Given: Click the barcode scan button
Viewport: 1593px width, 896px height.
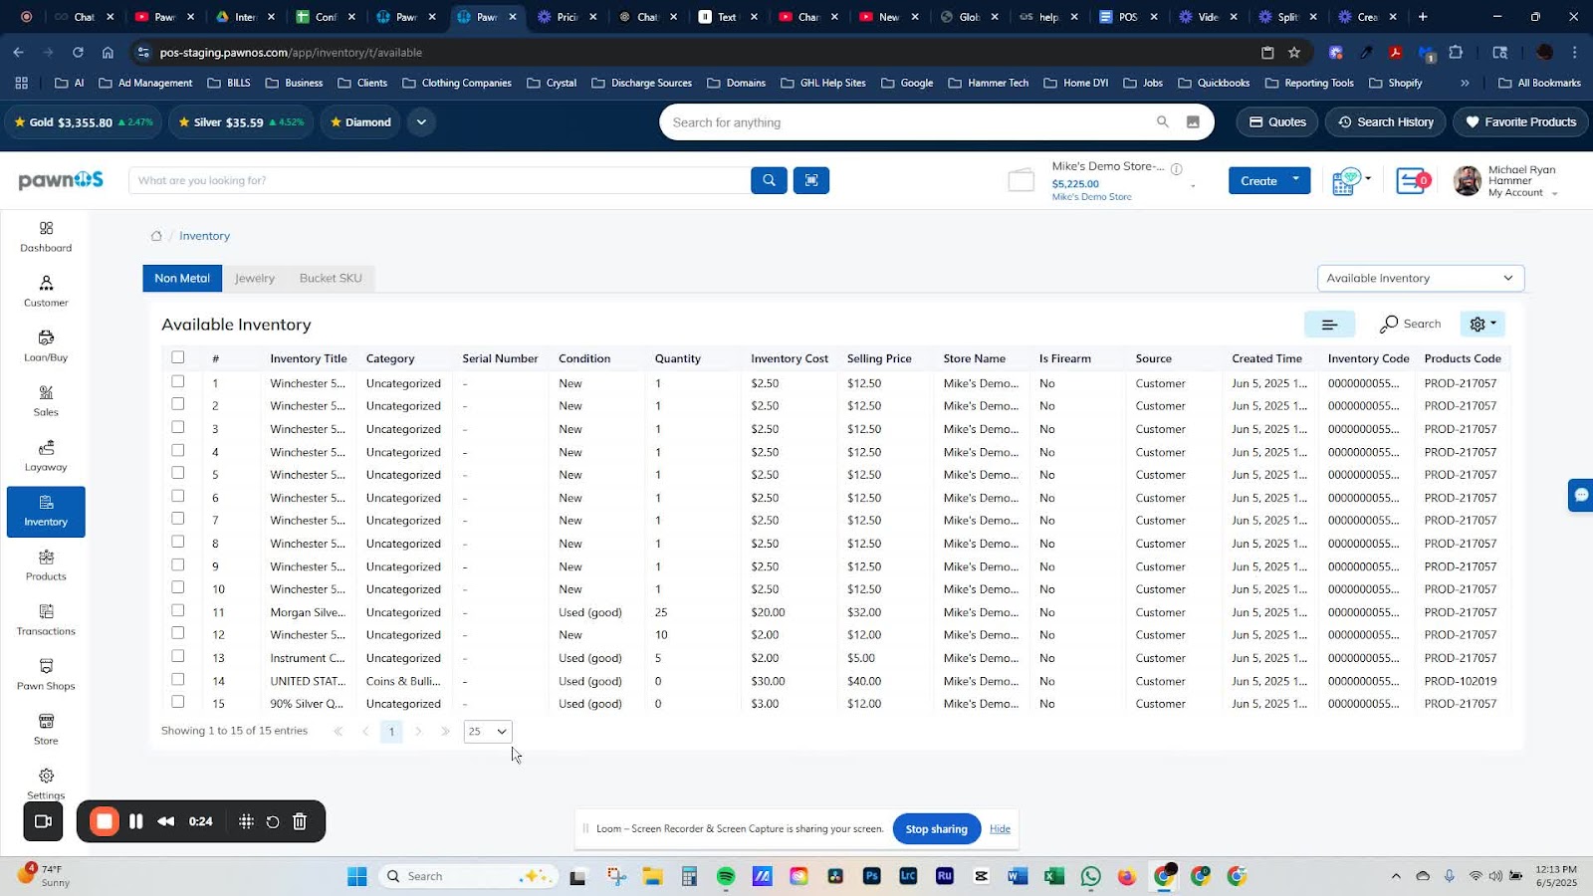Looking at the screenshot, I should [811, 180].
